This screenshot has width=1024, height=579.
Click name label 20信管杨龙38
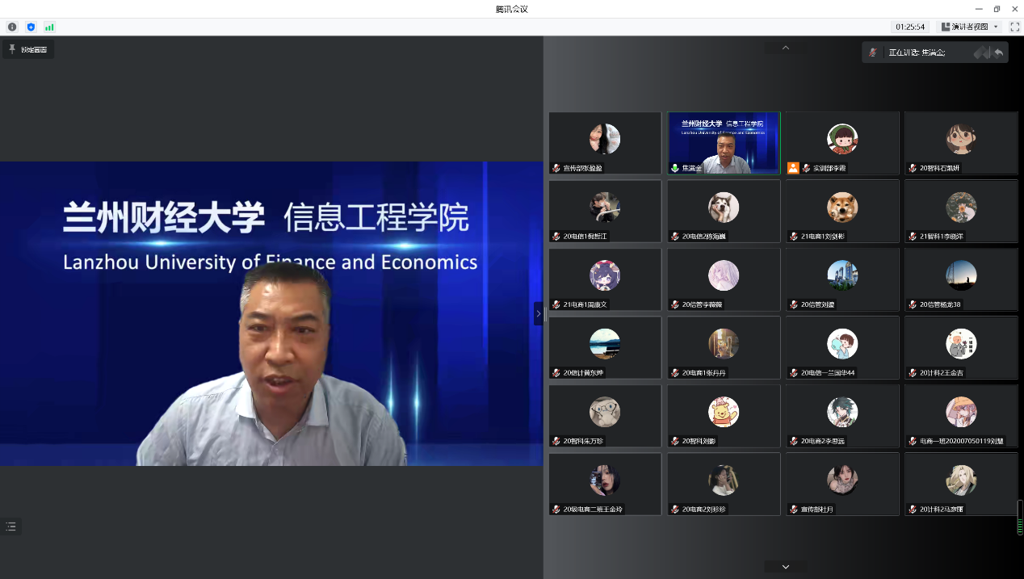940,304
